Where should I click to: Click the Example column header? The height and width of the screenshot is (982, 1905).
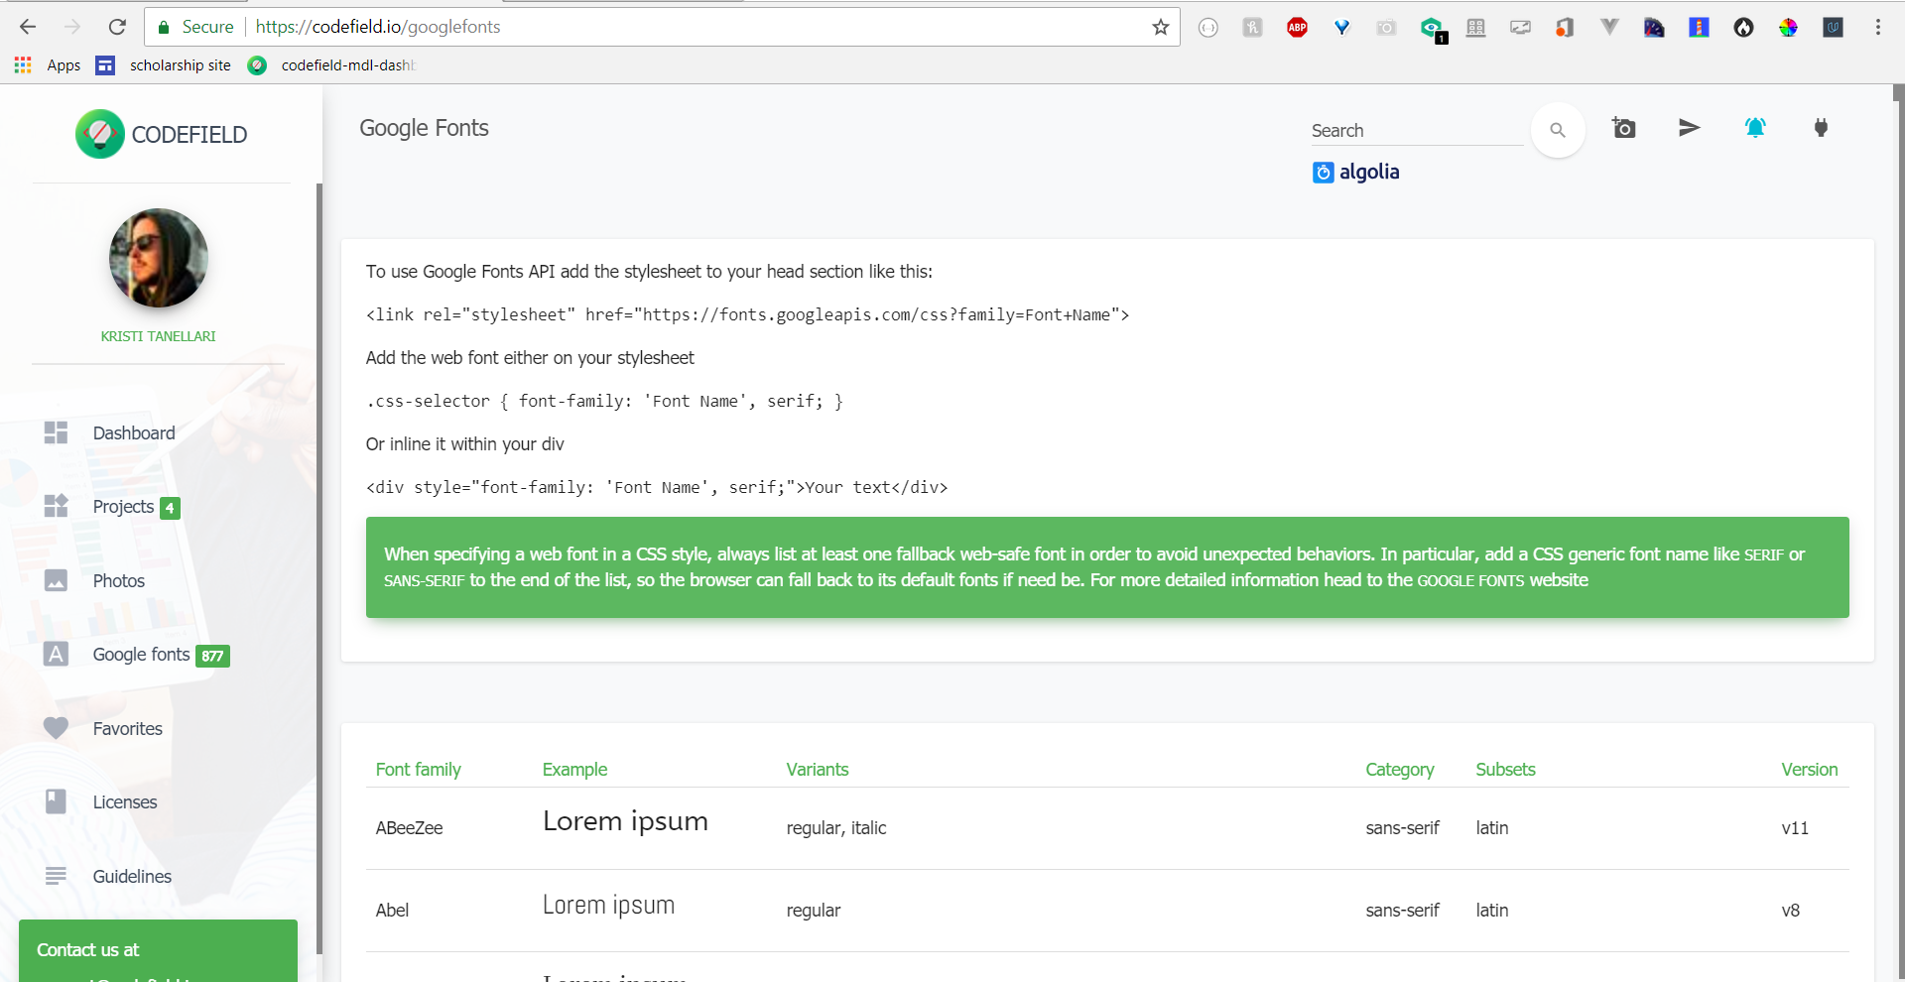pyautogui.click(x=574, y=770)
